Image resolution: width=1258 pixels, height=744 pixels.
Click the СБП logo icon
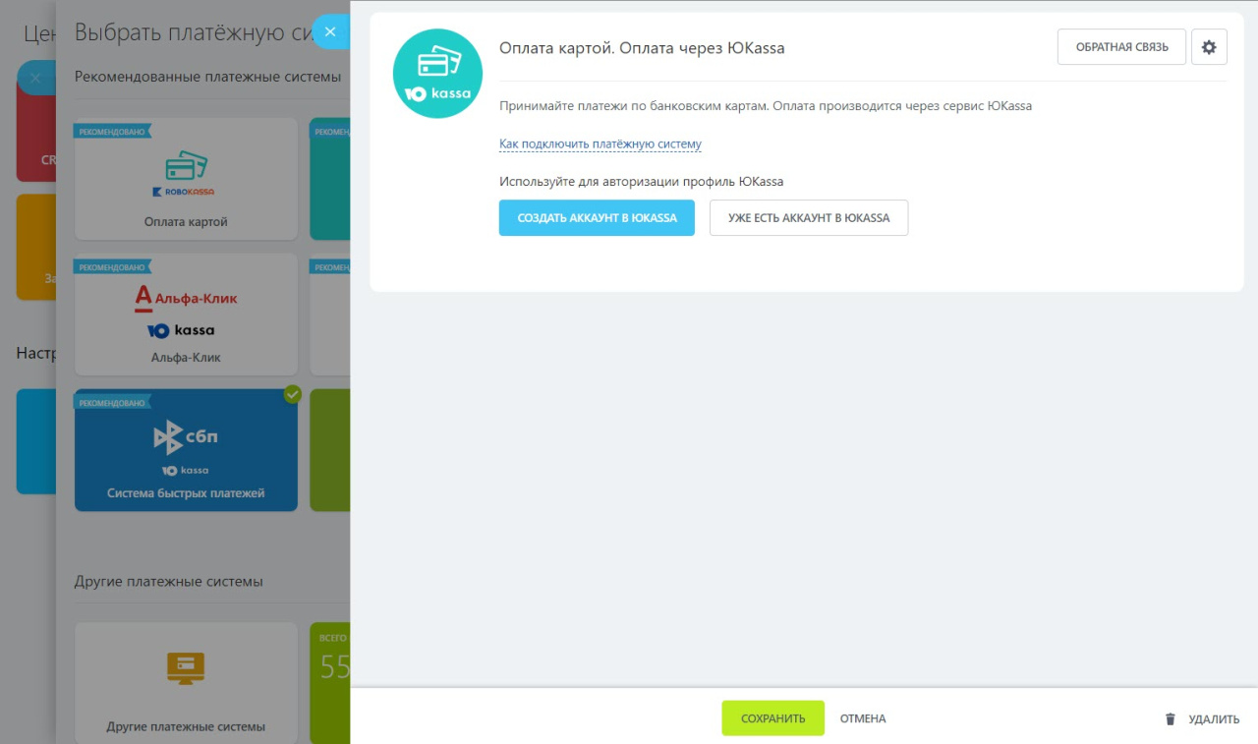click(x=186, y=436)
